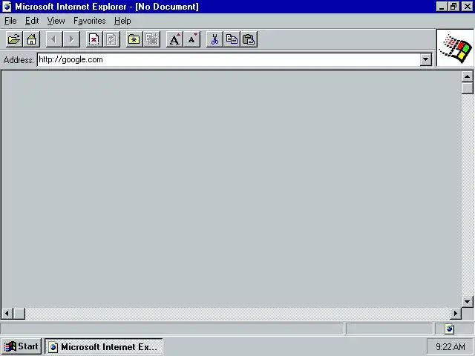The width and height of the screenshot is (475, 356).
Task: Open the View menu
Action: pyautogui.click(x=56, y=21)
